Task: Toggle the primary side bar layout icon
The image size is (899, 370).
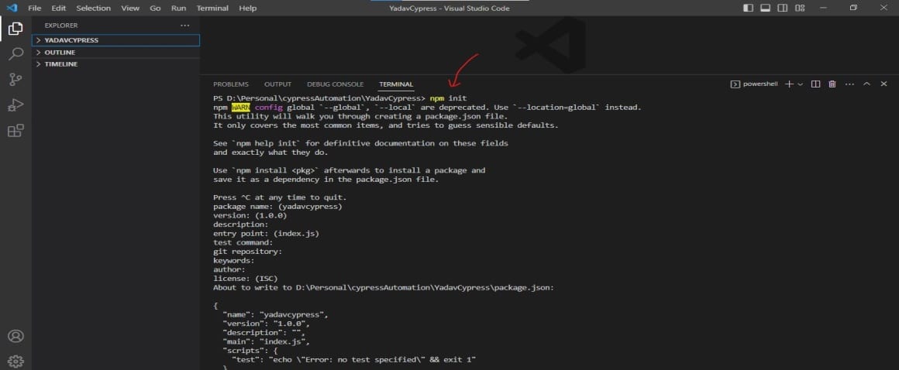Action: [748, 8]
